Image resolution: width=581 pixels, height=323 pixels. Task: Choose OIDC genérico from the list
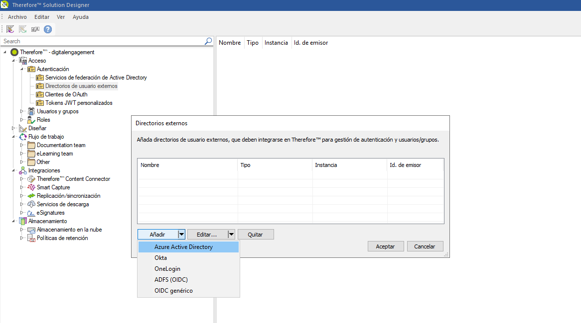(189, 291)
